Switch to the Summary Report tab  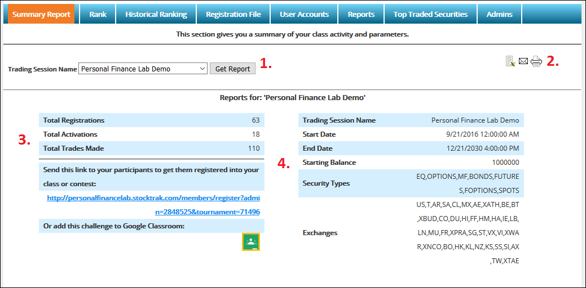(x=41, y=15)
